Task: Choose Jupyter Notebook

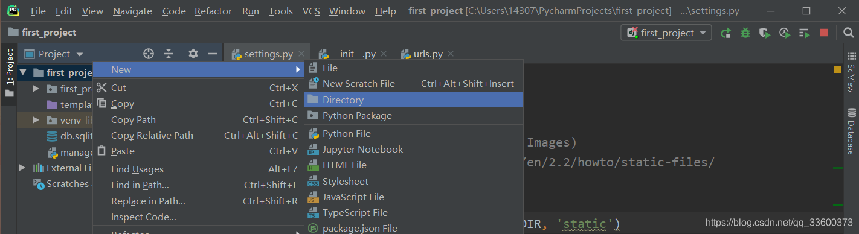Action: click(x=414, y=149)
